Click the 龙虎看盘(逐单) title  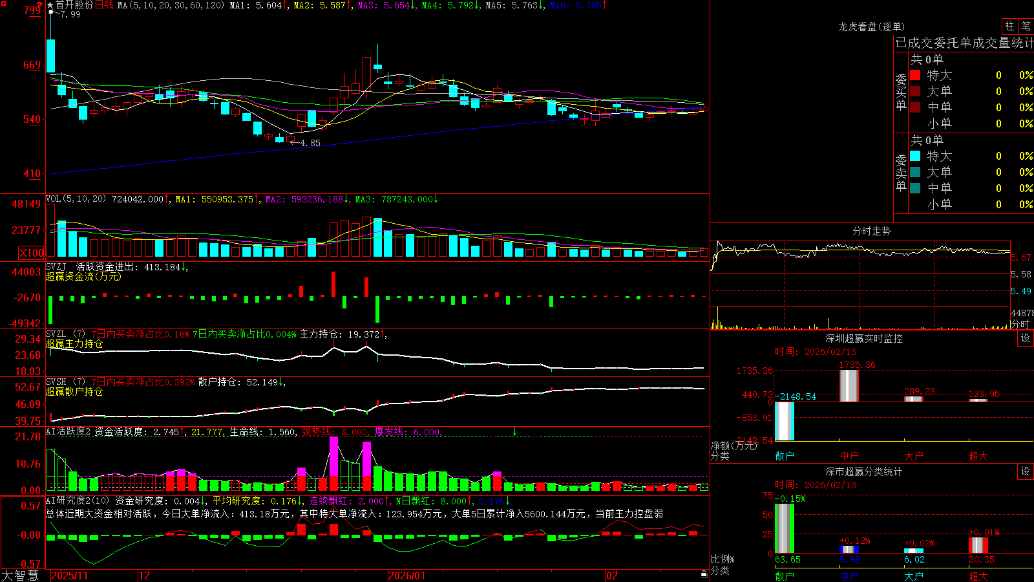tap(871, 27)
